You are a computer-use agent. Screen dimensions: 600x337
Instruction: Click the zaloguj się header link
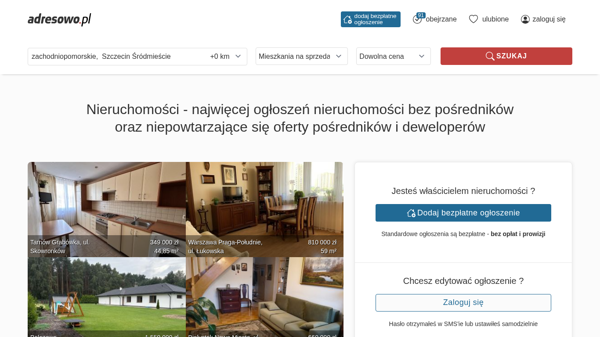[x=549, y=19]
